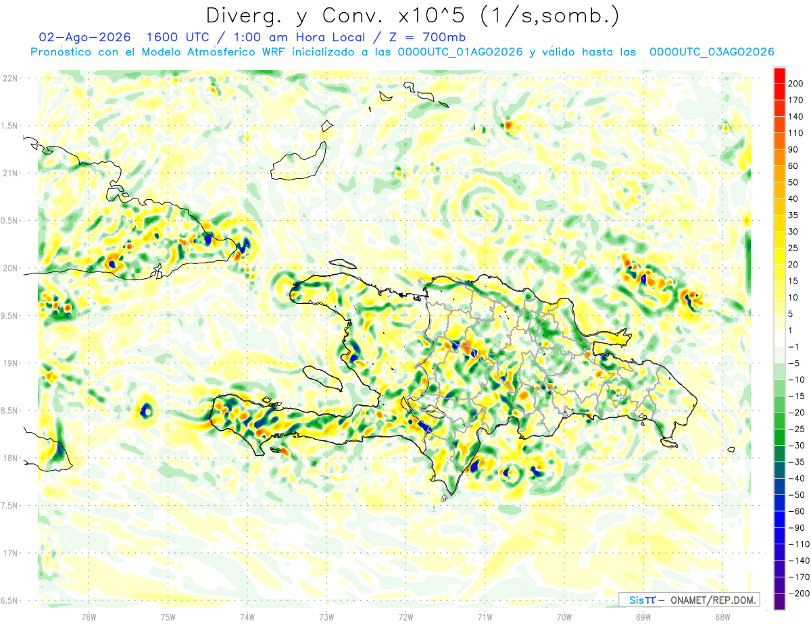
Task: Click the color scale value "-5"
Action: pos(794,363)
